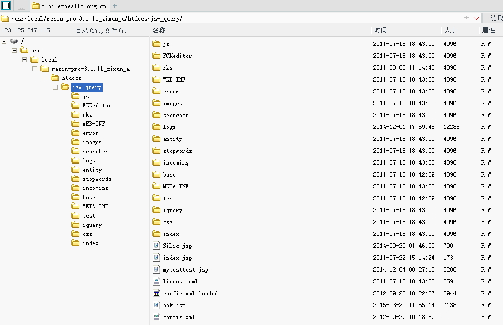
Task: Click the images folder icon in file list
Action: [x=157, y=103]
